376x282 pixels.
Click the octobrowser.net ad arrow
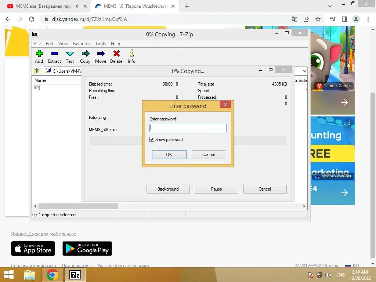click(x=344, y=193)
